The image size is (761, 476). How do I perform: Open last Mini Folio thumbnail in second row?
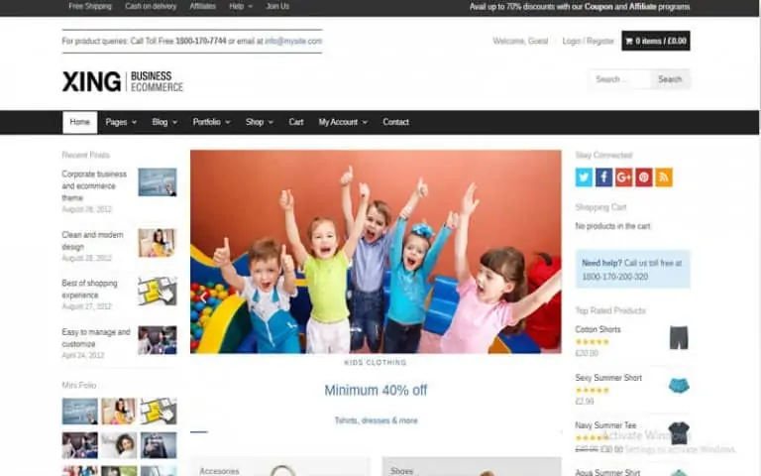[x=159, y=445]
